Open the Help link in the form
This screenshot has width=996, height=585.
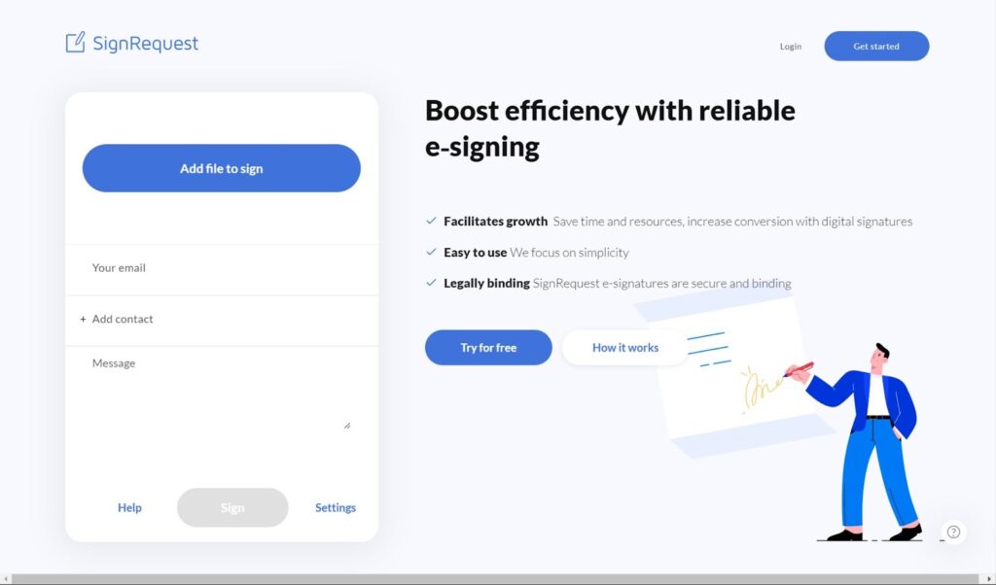tap(129, 507)
